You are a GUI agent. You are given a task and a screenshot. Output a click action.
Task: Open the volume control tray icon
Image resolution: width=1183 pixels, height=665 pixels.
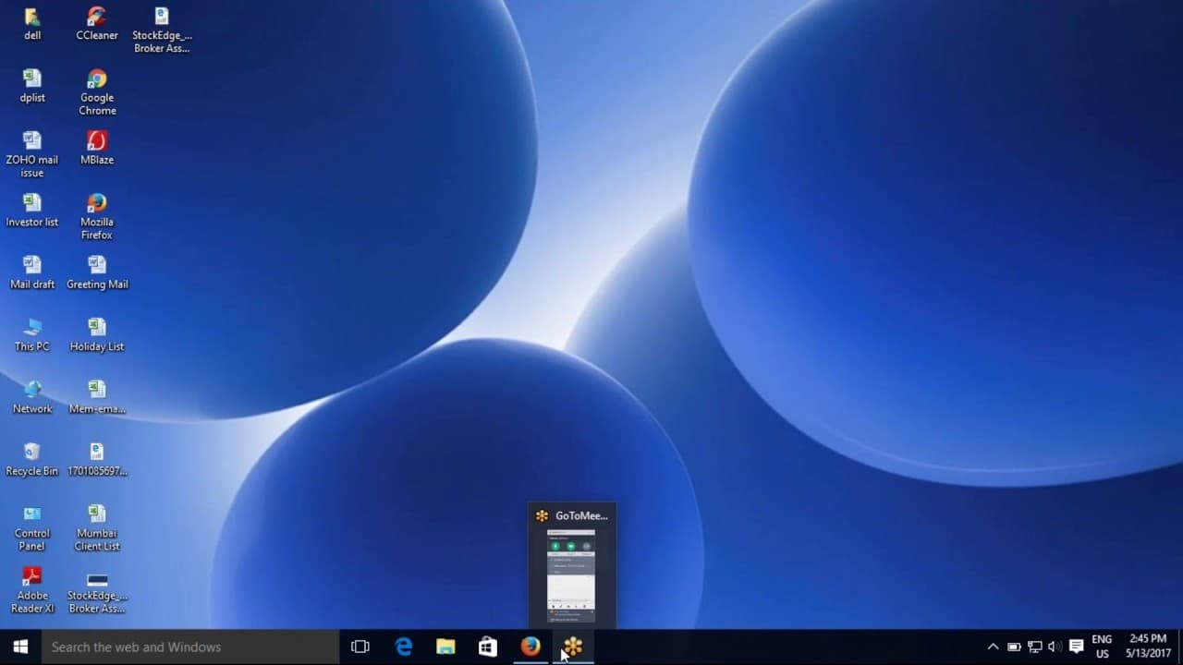[1055, 647]
